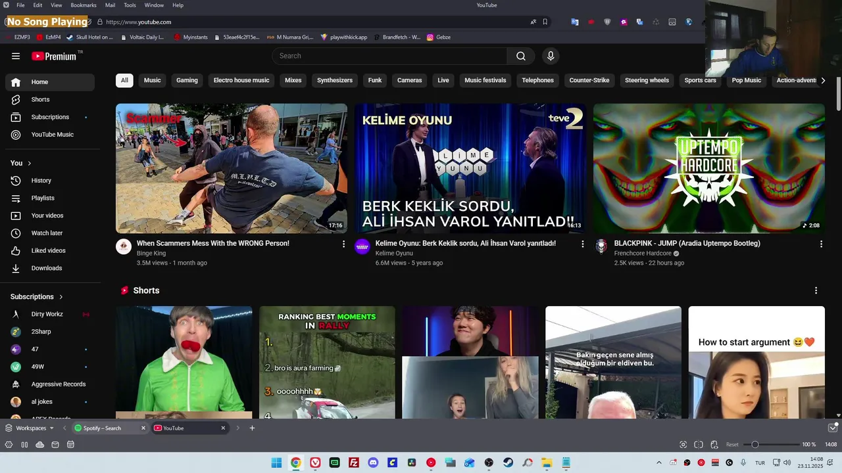Bookmark this page in address bar
Image resolution: width=842 pixels, height=473 pixels.
pyautogui.click(x=545, y=22)
